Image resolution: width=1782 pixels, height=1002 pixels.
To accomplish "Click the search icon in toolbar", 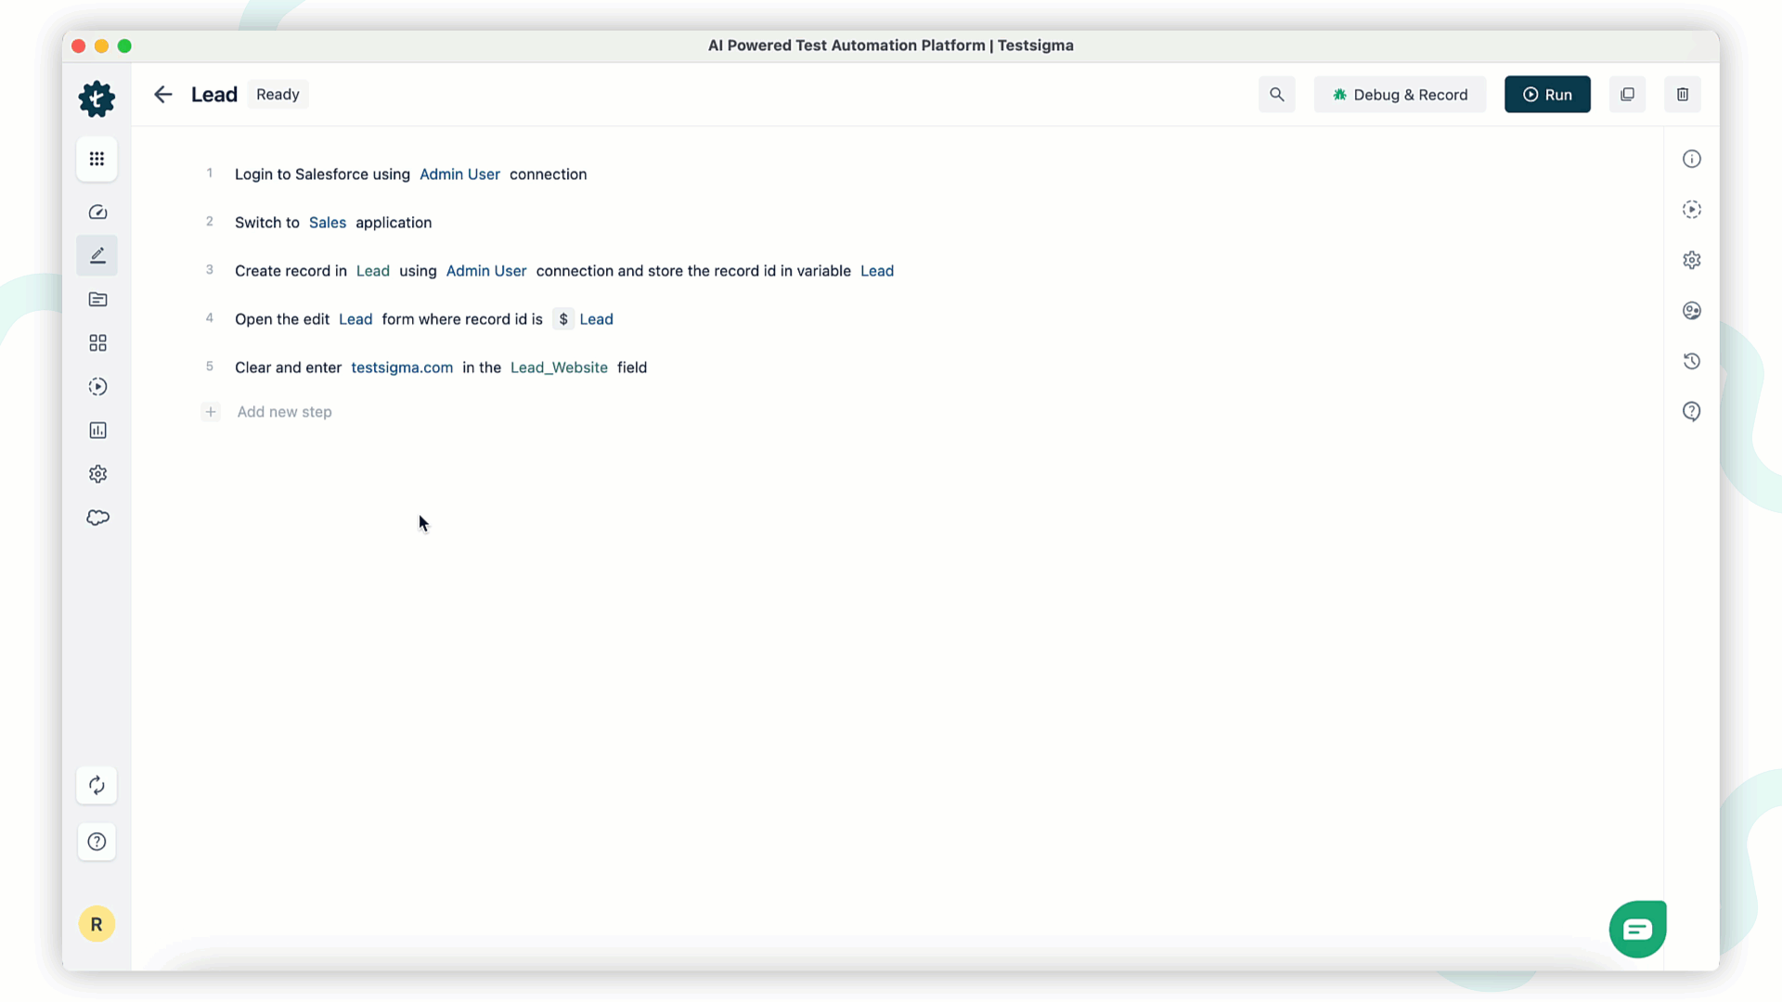I will [x=1276, y=95].
